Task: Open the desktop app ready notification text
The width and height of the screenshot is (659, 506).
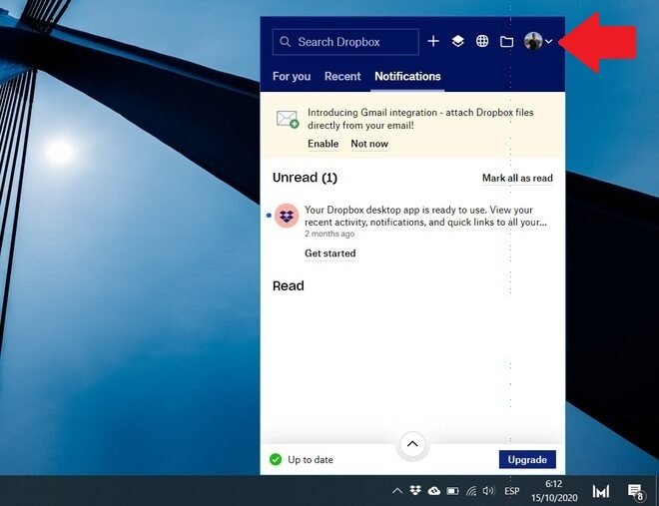Action: coord(425,216)
